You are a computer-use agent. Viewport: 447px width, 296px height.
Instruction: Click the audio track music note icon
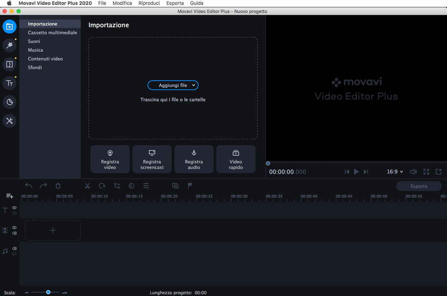[5, 251]
